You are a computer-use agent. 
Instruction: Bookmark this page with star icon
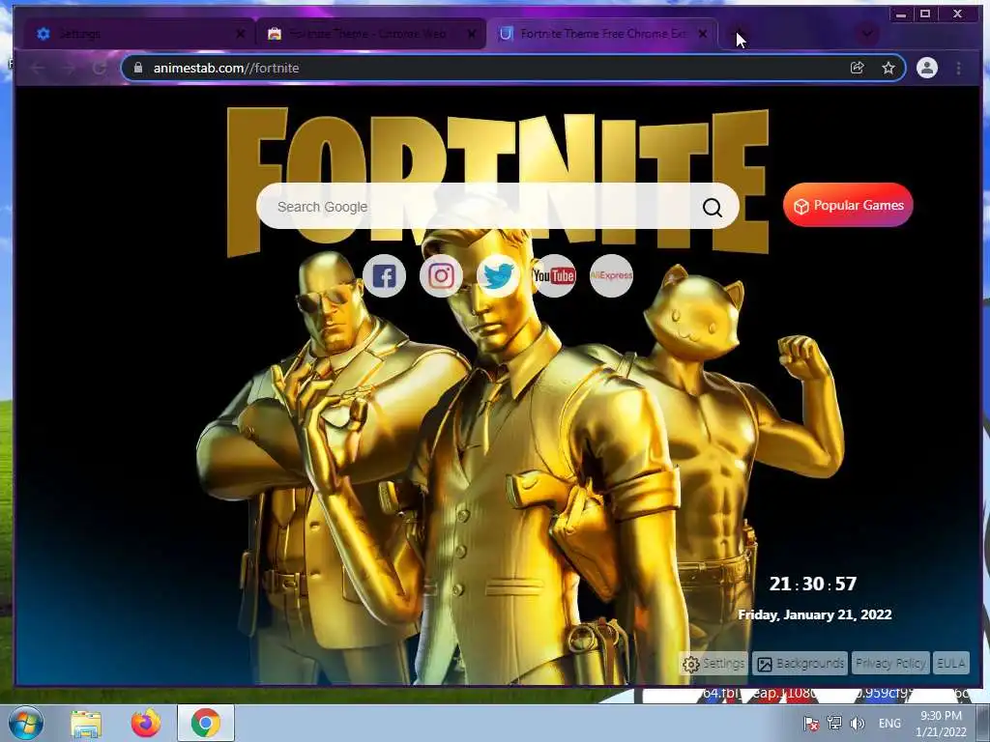pos(888,68)
